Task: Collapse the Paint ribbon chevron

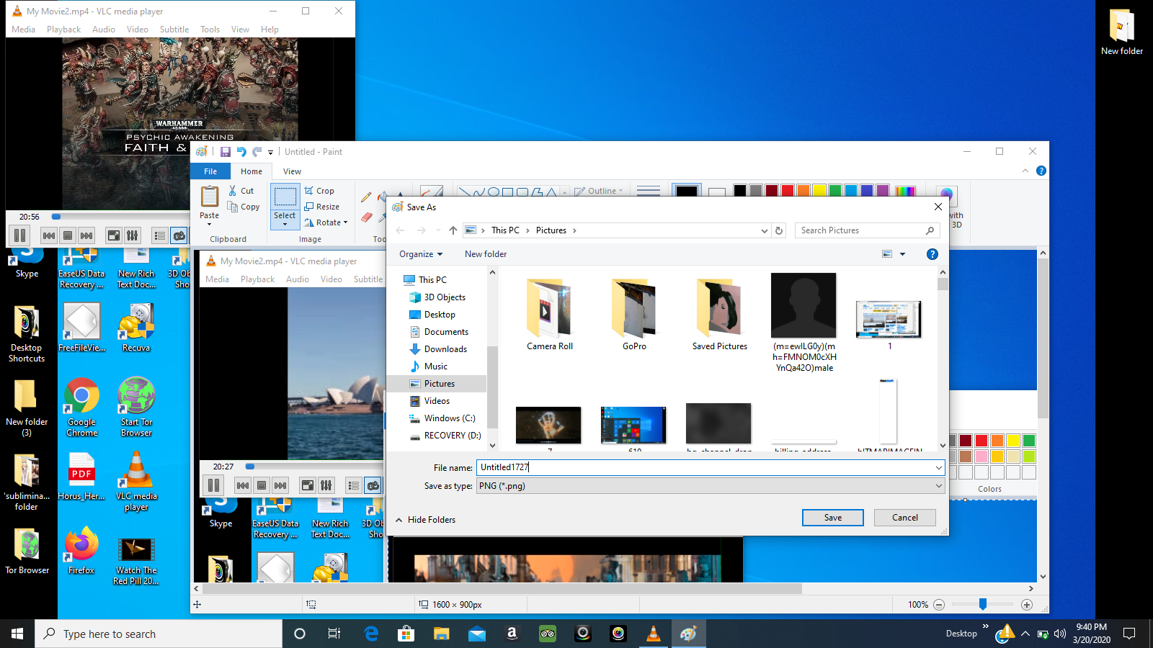Action: 1025,171
